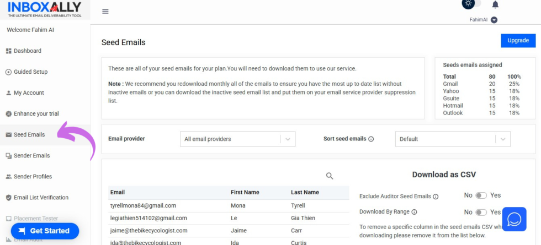Open Placement Tester page

pos(36,219)
